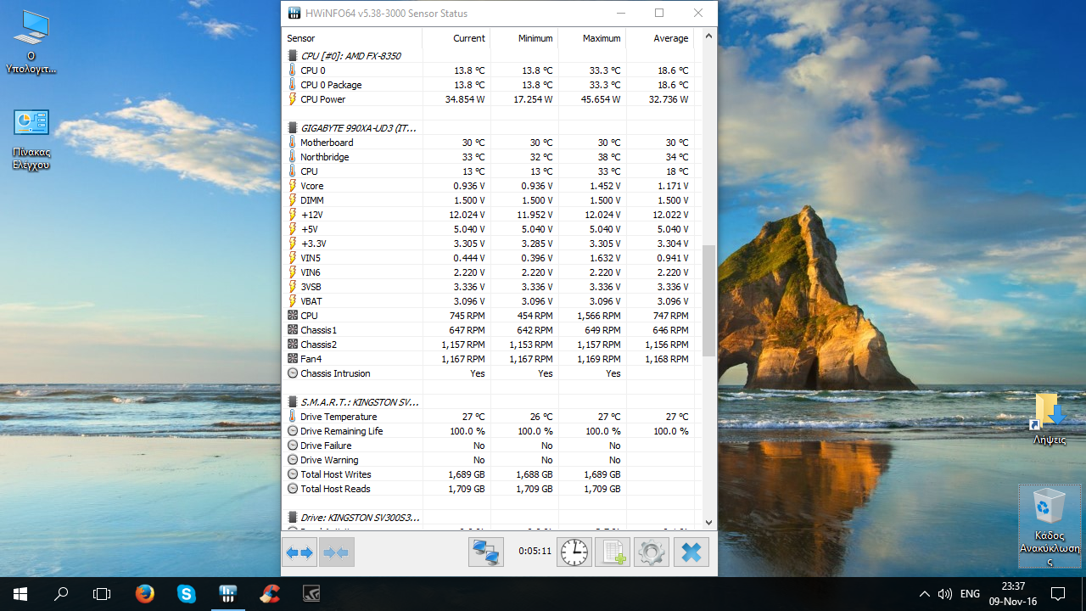
Task: Select the DIMM voltage row
Action: click(x=491, y=200)
